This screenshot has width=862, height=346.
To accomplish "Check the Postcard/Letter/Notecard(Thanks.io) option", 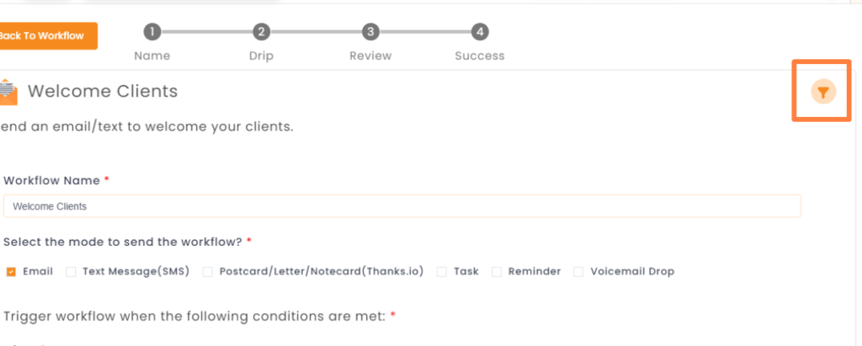I will point(208,272).
